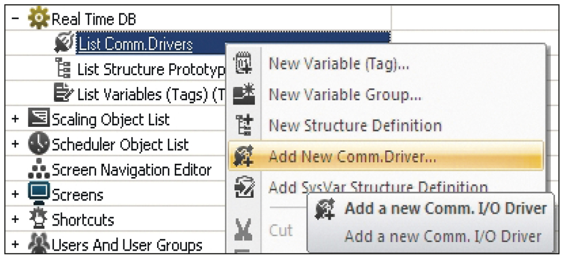Expand the Screens tree node
562x257 pixels.
point(15,194)
